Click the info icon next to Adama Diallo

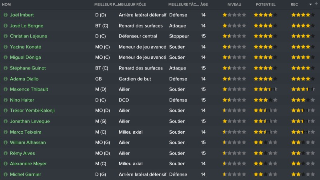[x=5, y=79]
